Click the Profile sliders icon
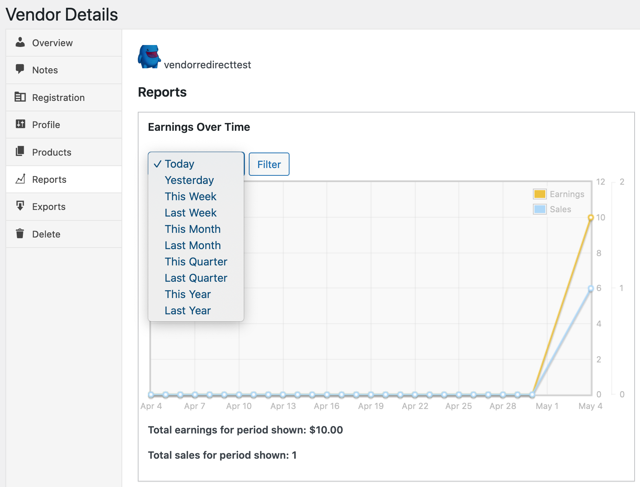640x487 pixels. (20, 124)
